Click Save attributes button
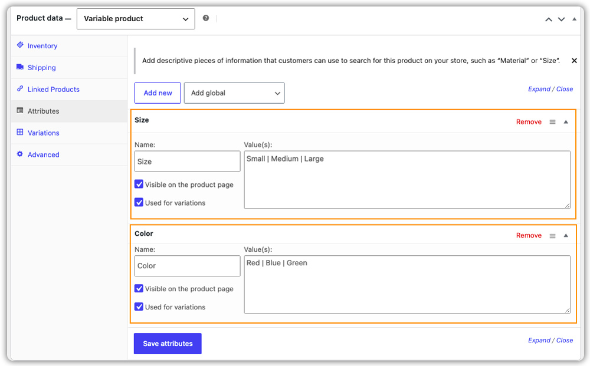590x366 pixels. point(168,344)
